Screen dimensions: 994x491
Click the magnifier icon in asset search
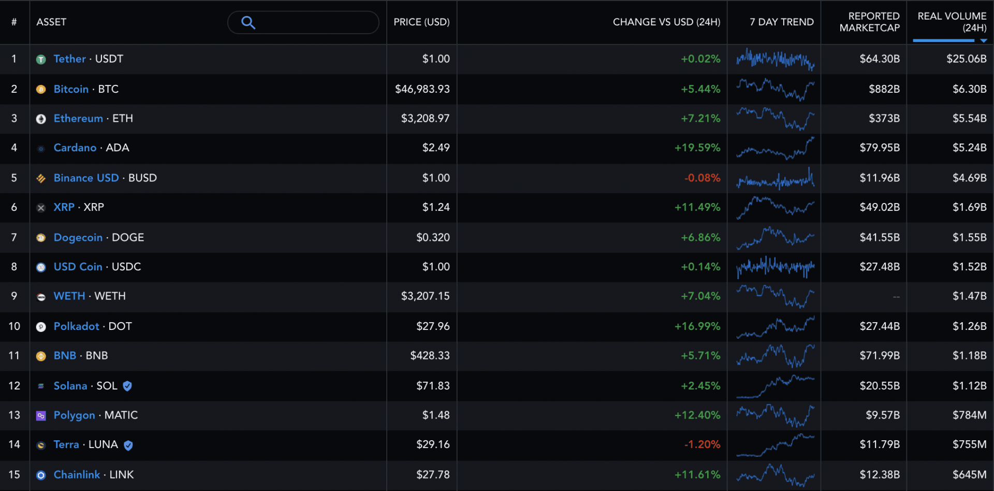click(x=248, y=22)
